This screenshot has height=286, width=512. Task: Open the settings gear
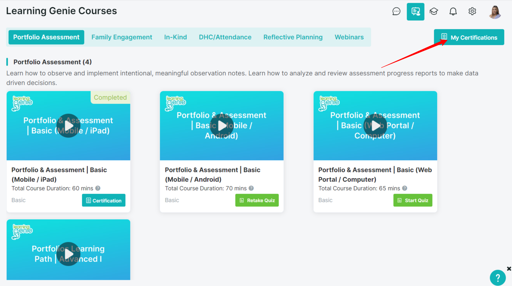[472, 11]
